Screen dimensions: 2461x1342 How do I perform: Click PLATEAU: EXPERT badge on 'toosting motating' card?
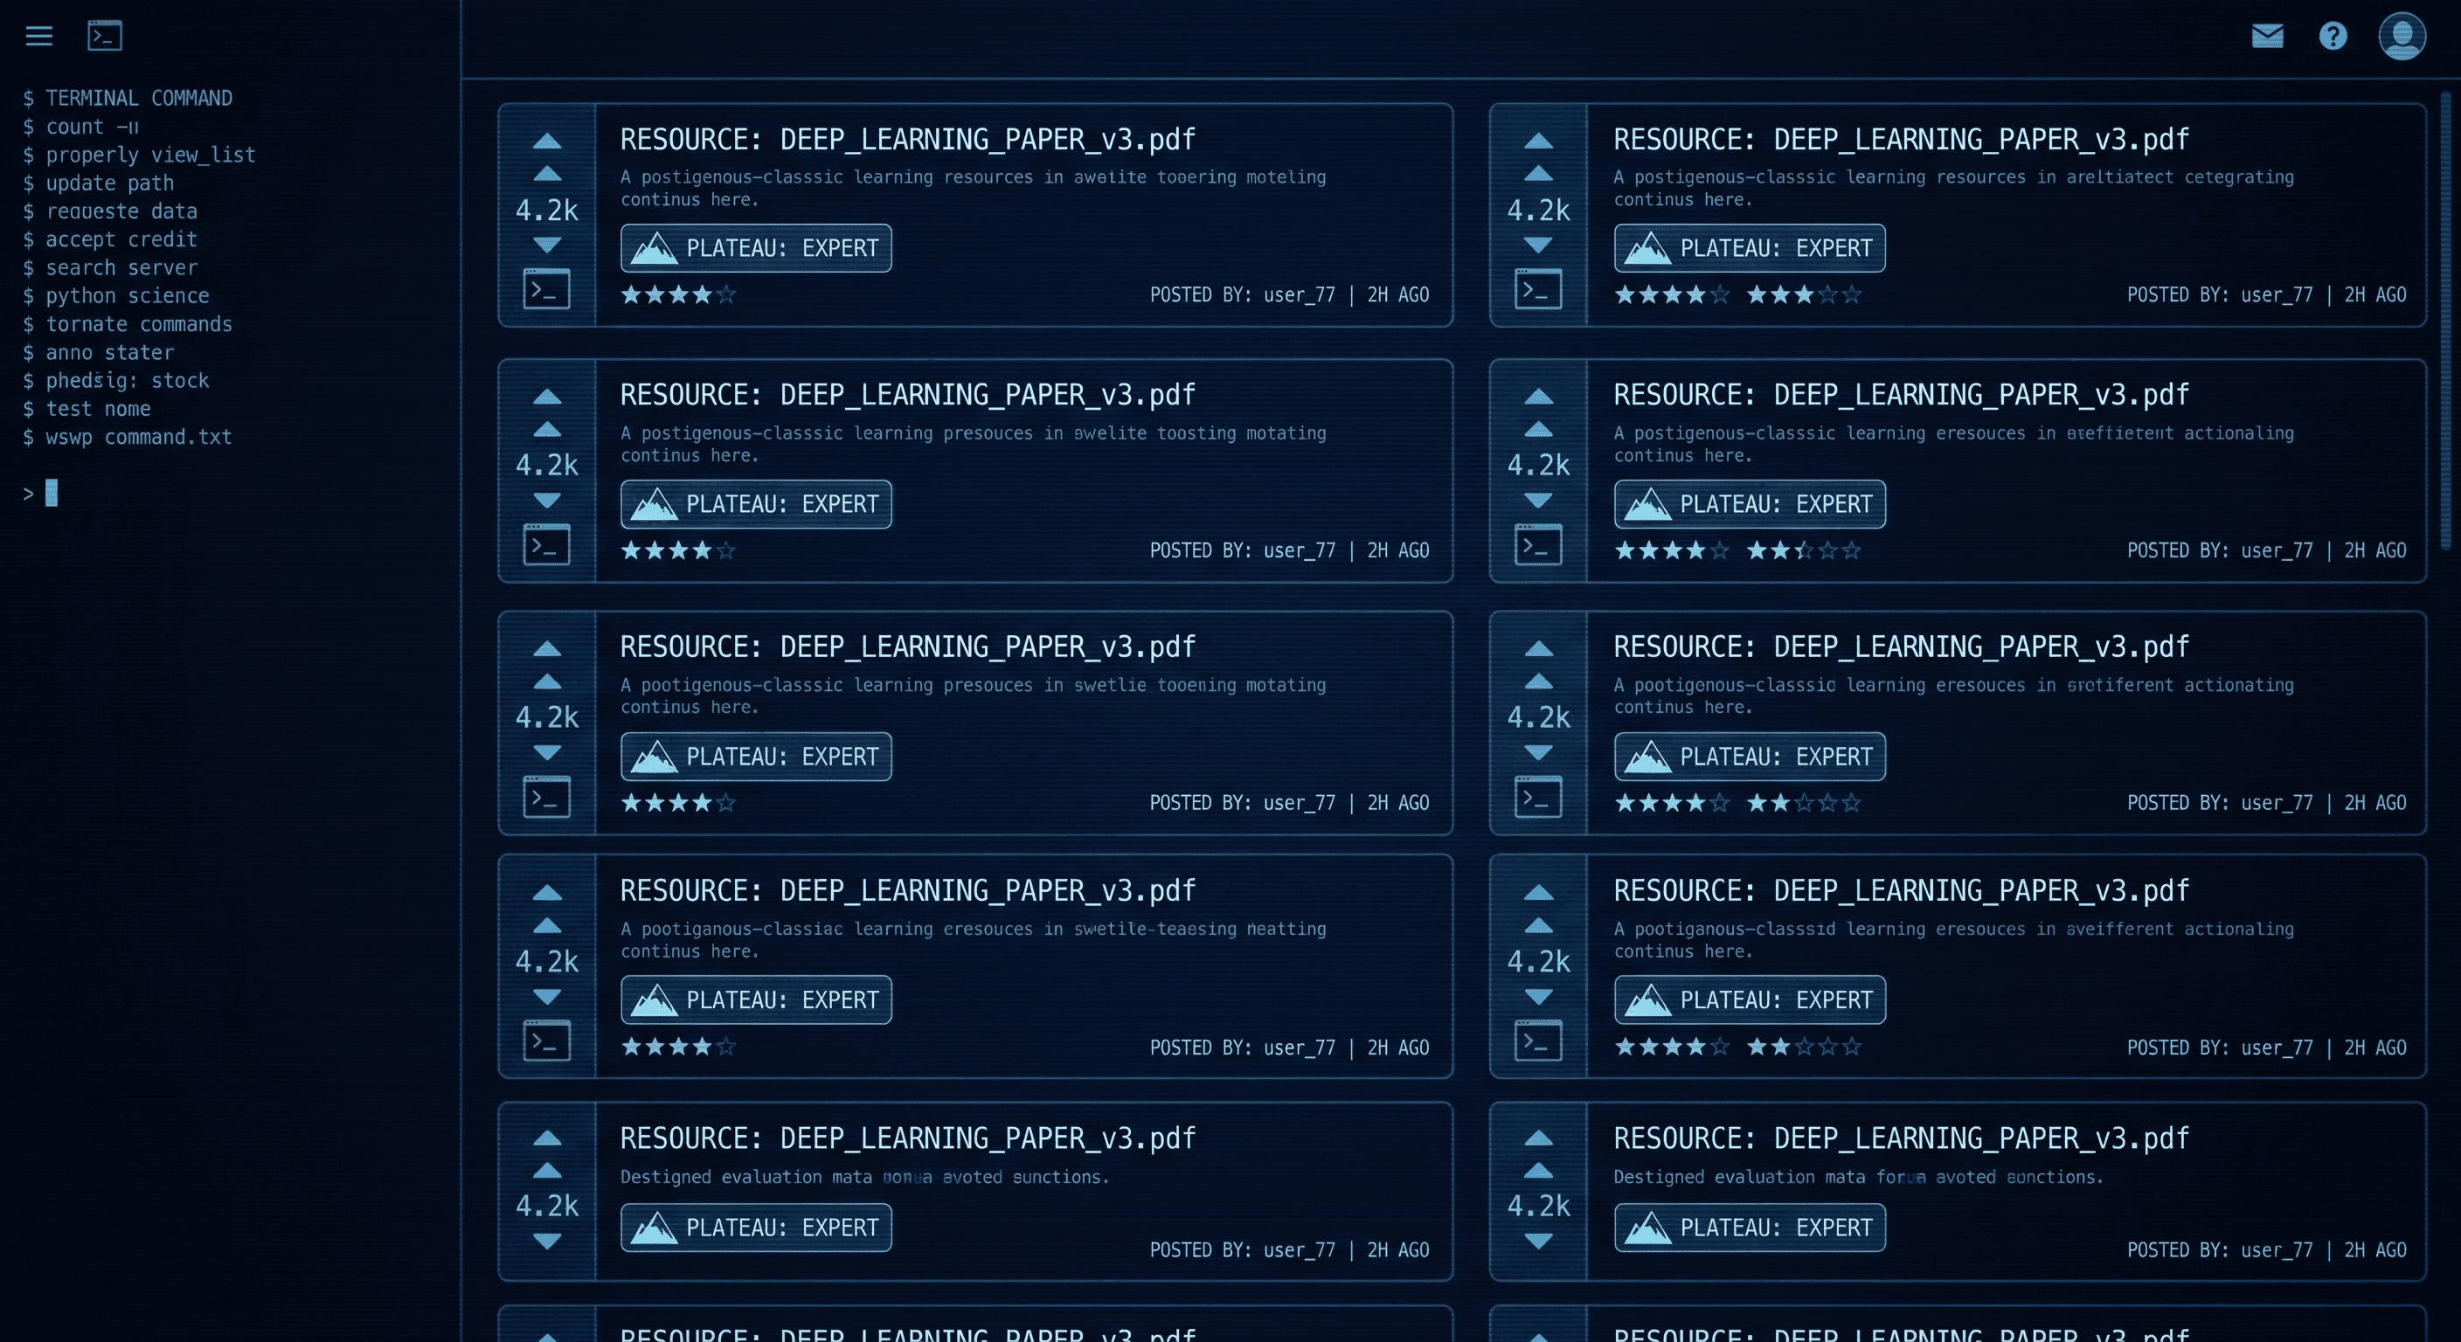(x=756, y=504)
